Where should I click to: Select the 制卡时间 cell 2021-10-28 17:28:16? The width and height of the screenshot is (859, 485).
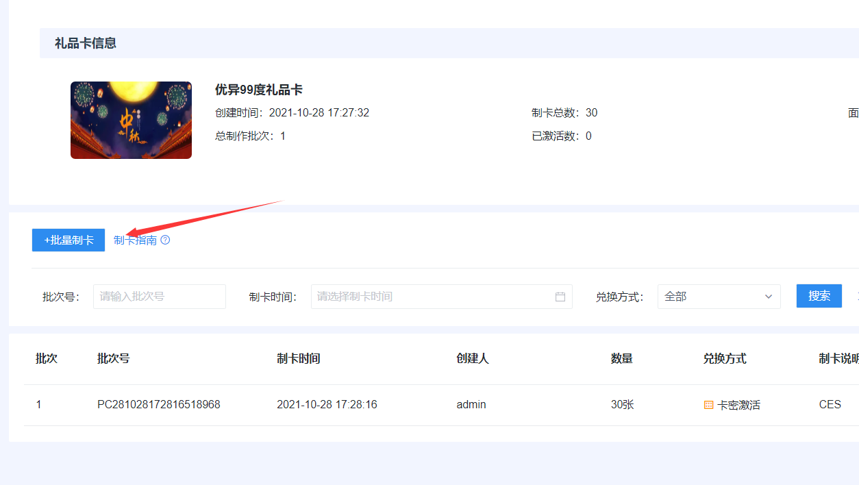[x=327, y=405]
